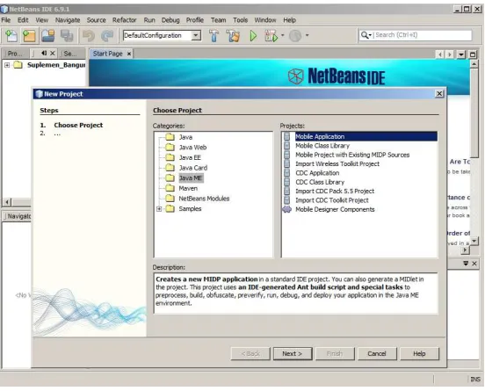
Task: Click the New File toolbar icon
Action: [11, 35]
